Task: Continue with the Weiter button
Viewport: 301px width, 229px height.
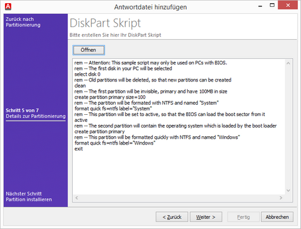Action: 206,217
